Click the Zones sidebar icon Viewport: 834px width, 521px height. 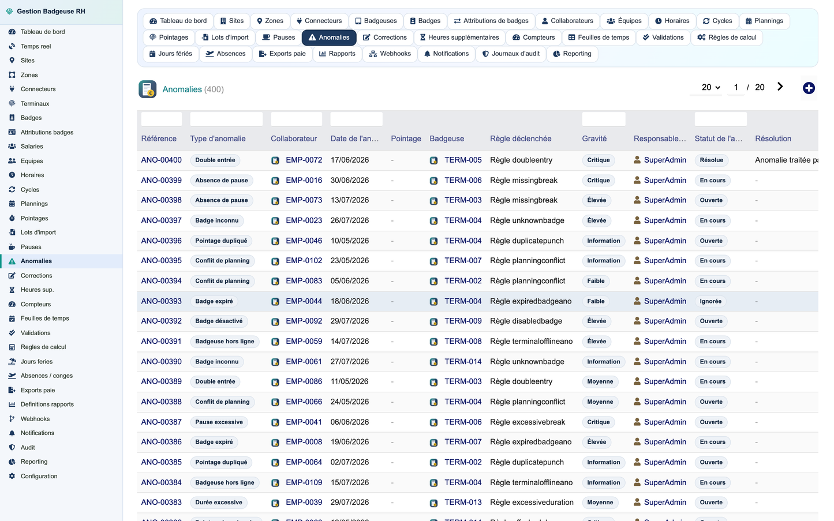(x=12, y=75)
